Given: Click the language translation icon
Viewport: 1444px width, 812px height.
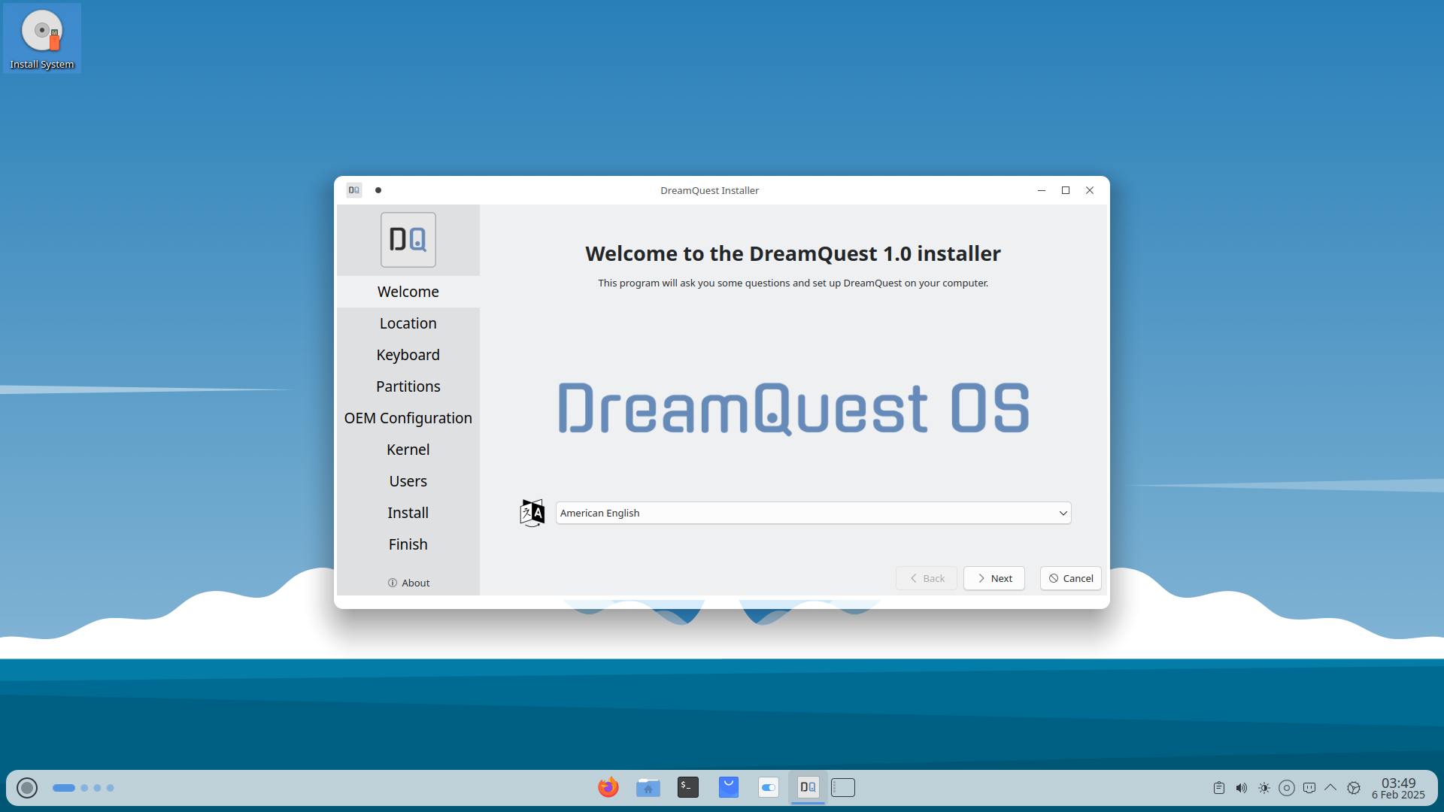Looking at the screenshot, I should tap(532, 513).
